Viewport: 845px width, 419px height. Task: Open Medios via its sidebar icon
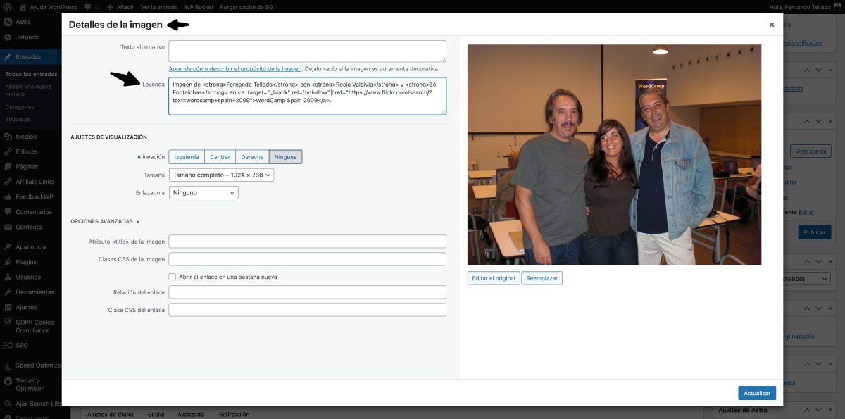[x=8, y=137]
